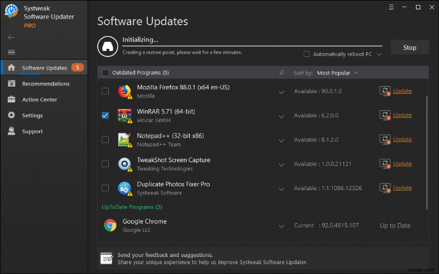Uncheck the WinRAR checkbox

[105, 115]
